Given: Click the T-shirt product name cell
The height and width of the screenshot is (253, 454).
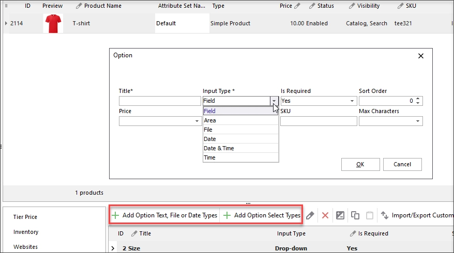Looking at the screenshot, I should click(x=81, y=23).
